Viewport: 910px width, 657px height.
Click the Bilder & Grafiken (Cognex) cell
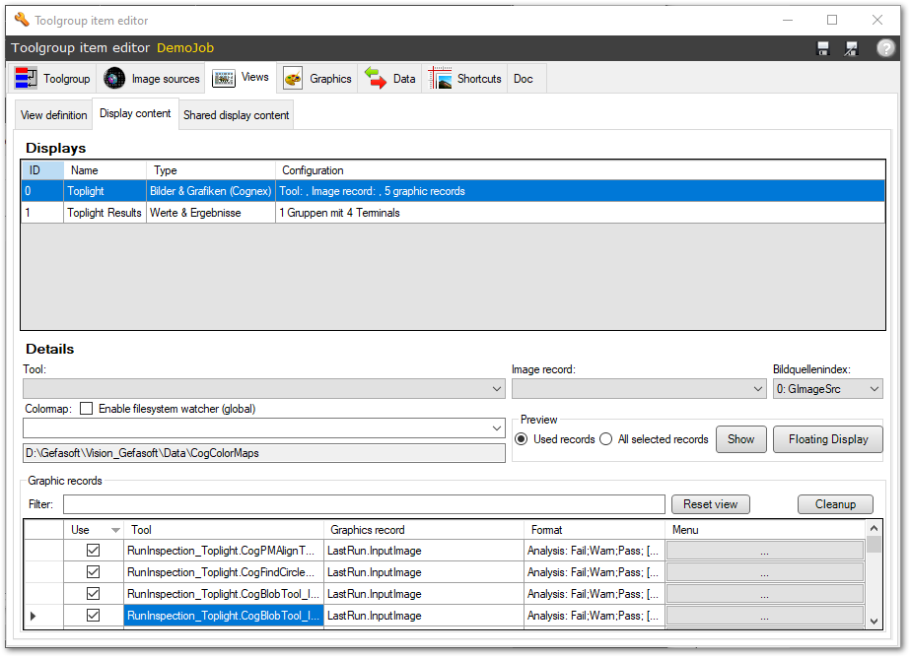pyautogui.click(x=211, y=191)
